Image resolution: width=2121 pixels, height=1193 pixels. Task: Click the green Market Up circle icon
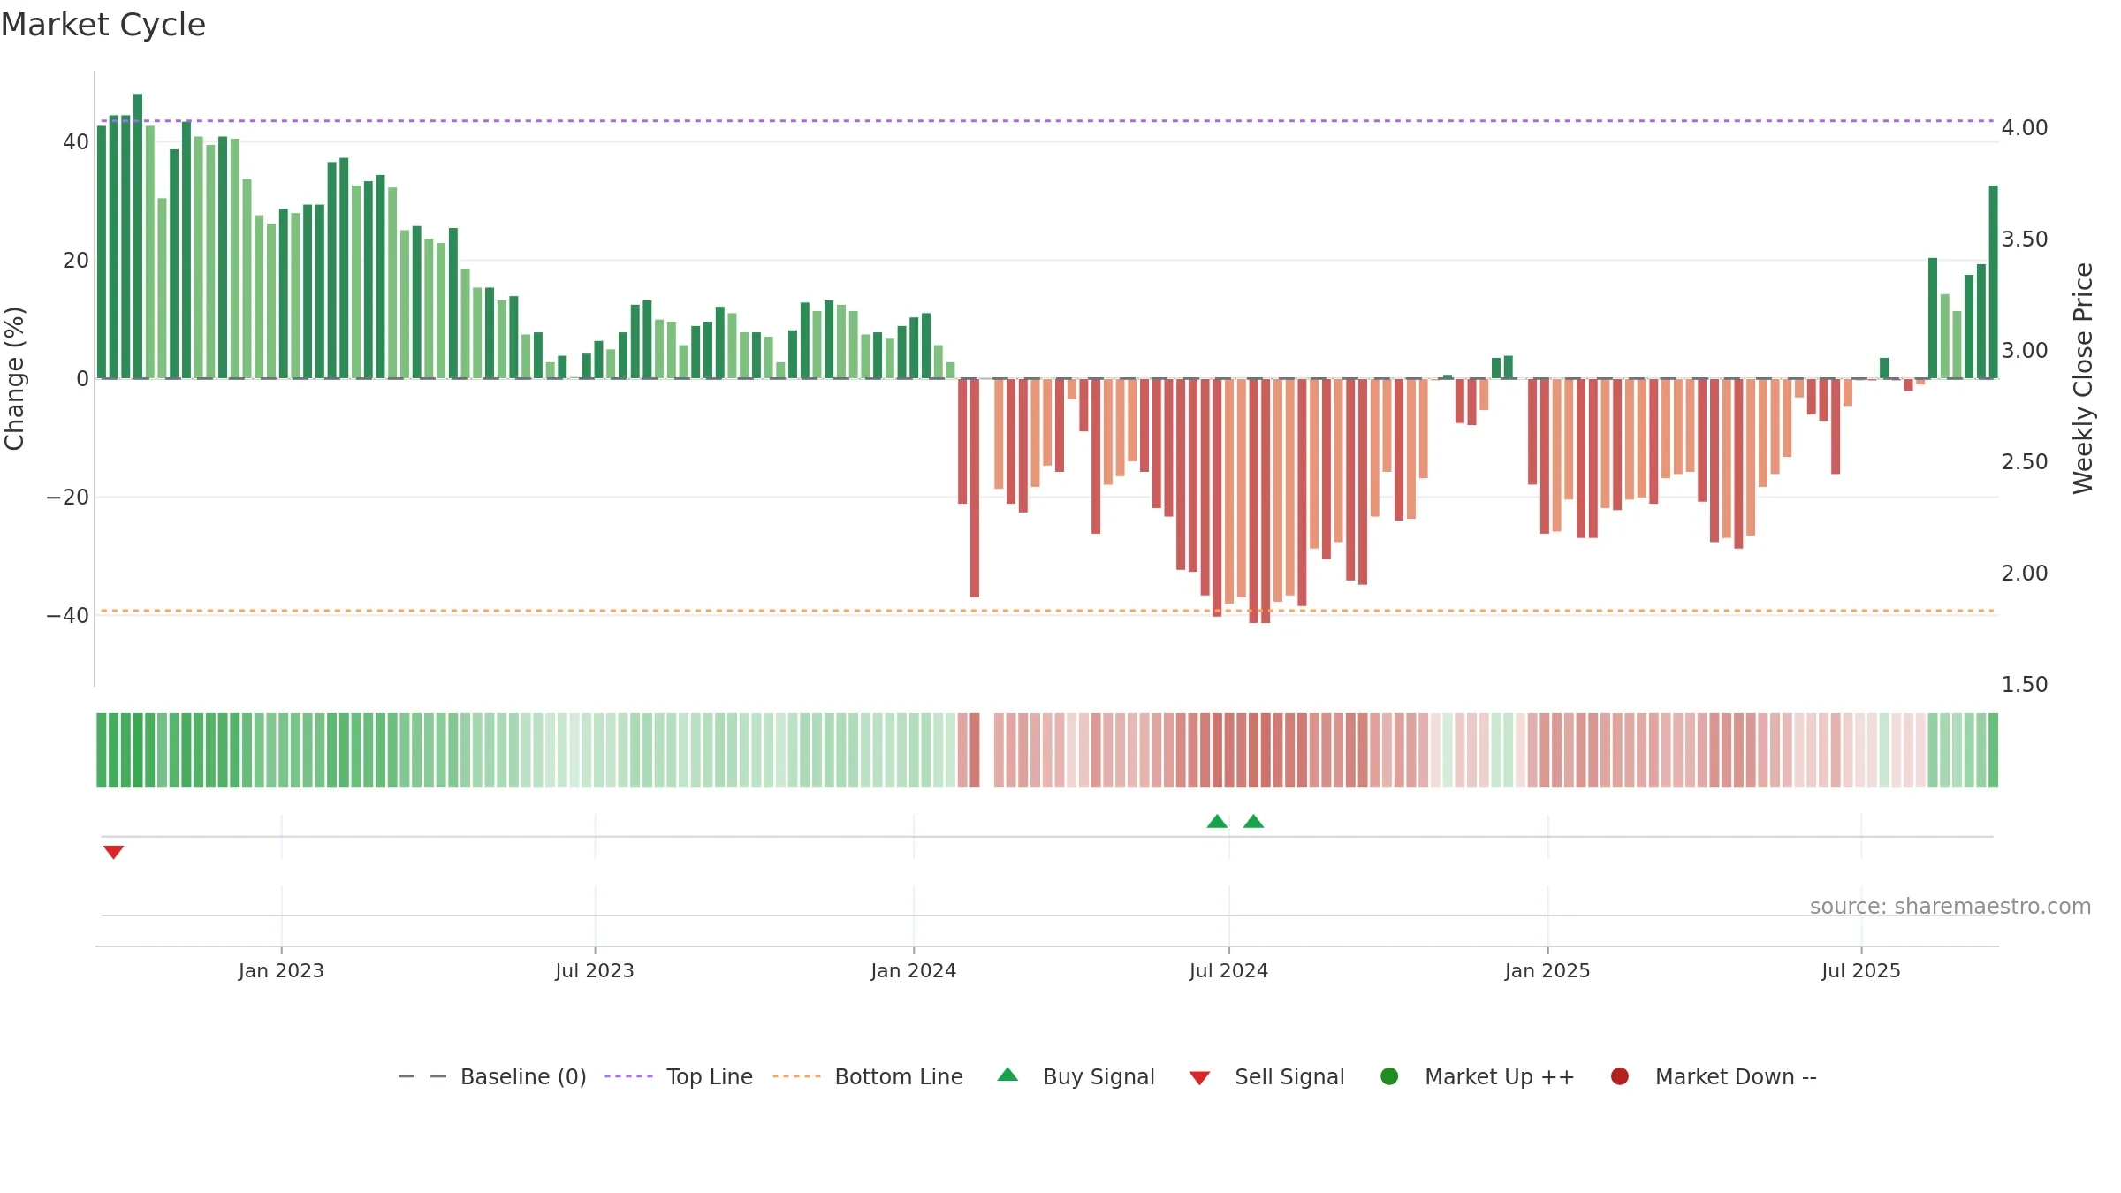click(x=1389, y=1076)
